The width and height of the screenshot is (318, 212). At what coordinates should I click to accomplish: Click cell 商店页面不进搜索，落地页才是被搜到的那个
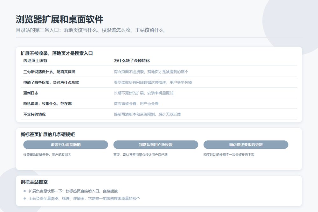151,72
